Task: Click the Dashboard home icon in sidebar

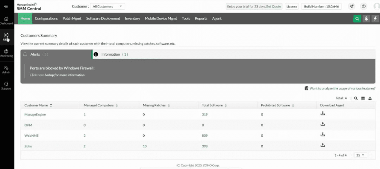Action: pyautogui.click(x=7, y=20)
